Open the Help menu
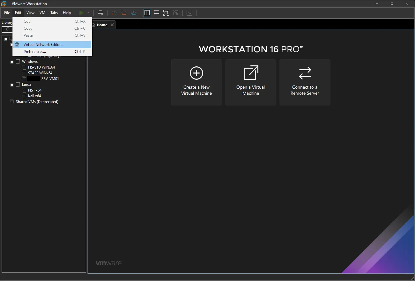The width and height of the screenshot is (415, 281). pos(67,13)
